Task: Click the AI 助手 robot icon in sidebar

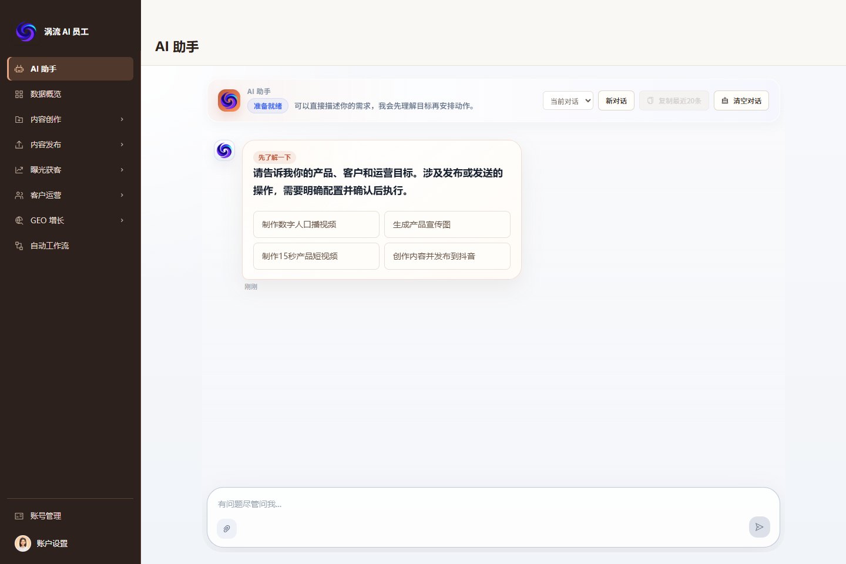Action: click(19, 69)
